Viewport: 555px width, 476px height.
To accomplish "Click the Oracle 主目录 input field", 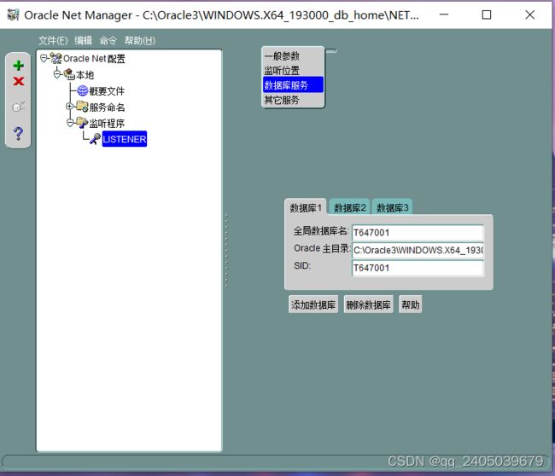I will tap(418, 250).
